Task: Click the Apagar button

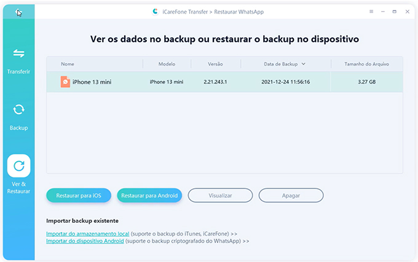Action: click(x=291, y=196)
